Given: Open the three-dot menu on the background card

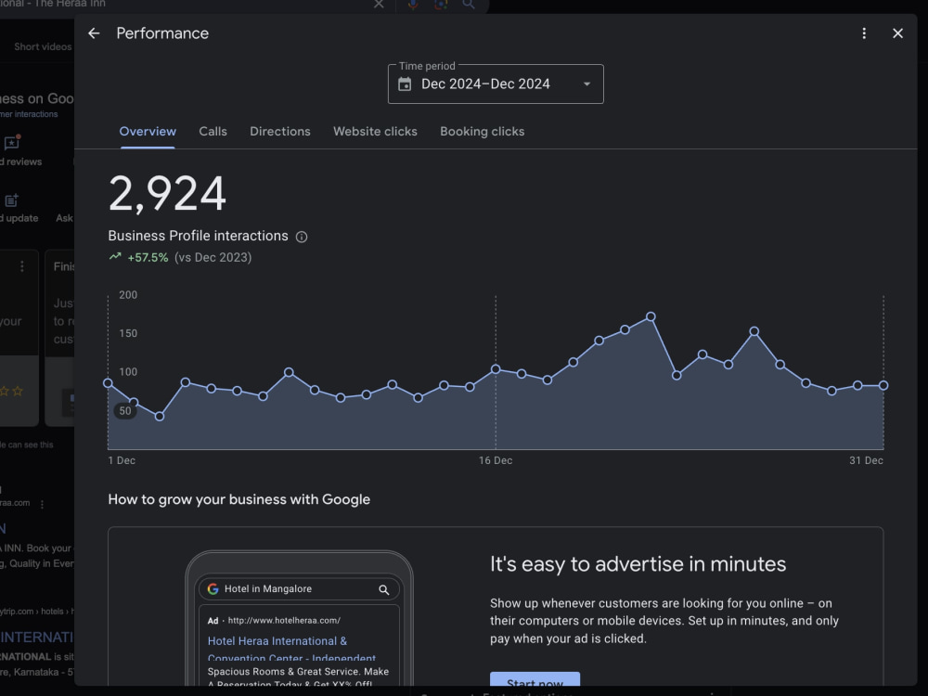Looking at the screenshot, I should [22, 267].
